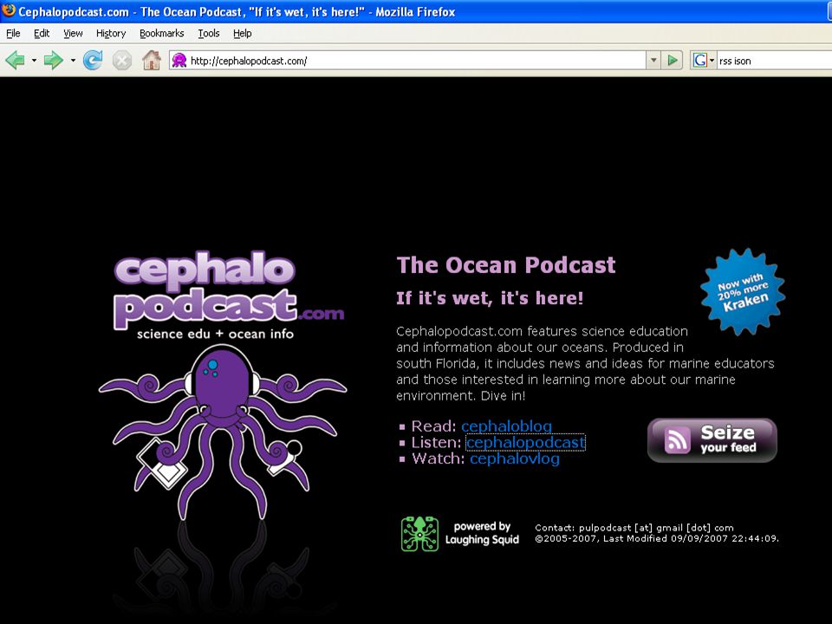Click the search box containing 'rss ison'
This screenshot has height=624, width=832.
775,61
